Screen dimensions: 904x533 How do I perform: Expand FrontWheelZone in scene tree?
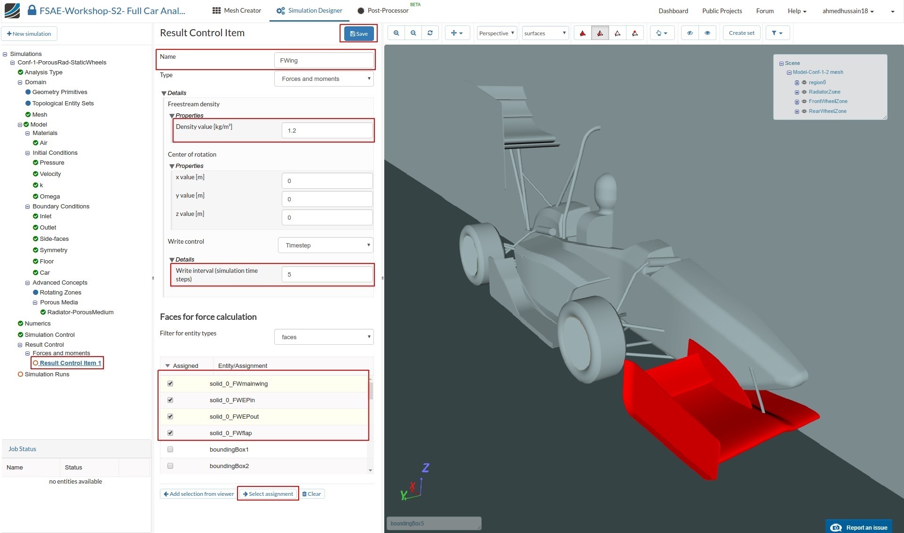[797, 102]
